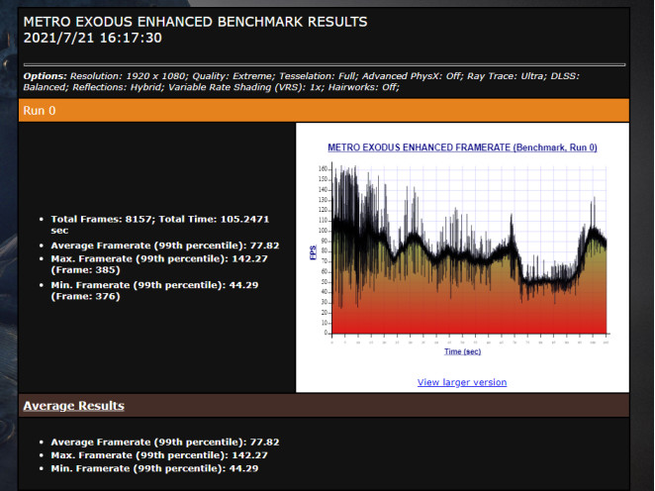
Task: Select the Average Results heading
Action: 73,405
